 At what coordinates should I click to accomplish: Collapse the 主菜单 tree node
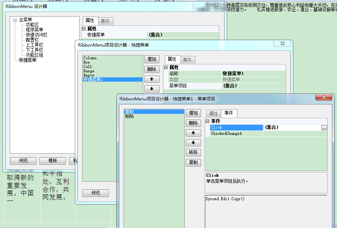pyautogui.click(x=15, y=20)
